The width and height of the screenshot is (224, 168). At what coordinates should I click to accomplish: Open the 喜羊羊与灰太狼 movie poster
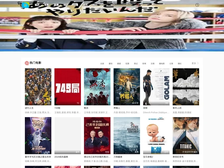click(x=38, y=136)
